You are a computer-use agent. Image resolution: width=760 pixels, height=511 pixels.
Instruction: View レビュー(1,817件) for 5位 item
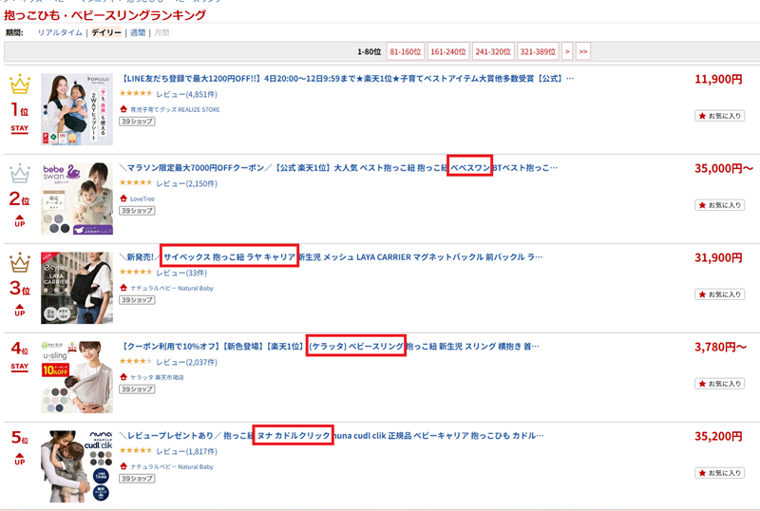(186, 451)
